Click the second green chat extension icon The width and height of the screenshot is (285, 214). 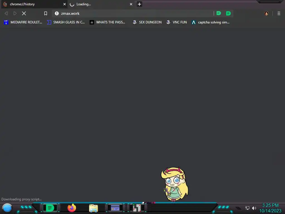(x=228, y=13)
